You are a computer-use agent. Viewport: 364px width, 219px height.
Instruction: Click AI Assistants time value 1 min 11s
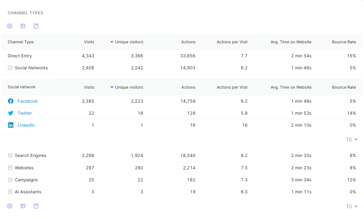[x=301, y=192]
